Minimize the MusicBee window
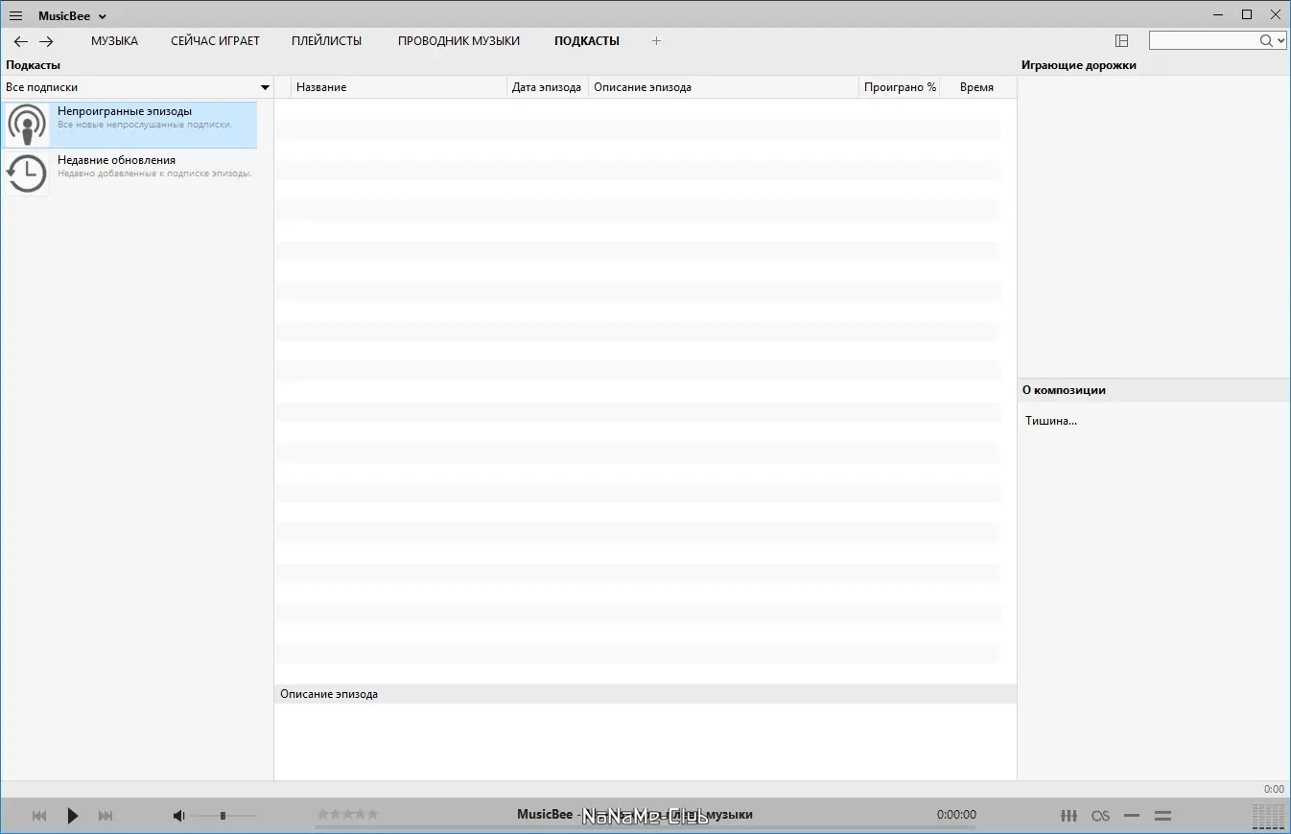Viewport: 1291px width, 834px height. 1217,14
